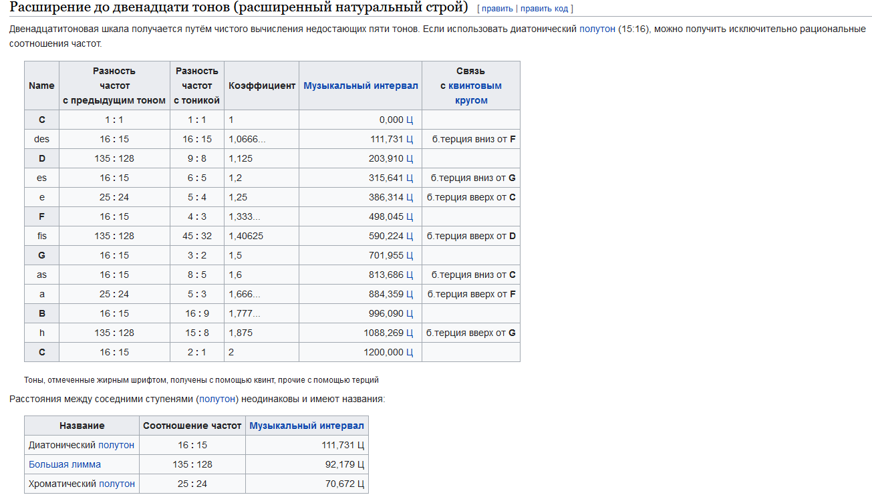Click the '5 : 3' ratio cell
Screen dimensions: 872x497
click(197, 294)
